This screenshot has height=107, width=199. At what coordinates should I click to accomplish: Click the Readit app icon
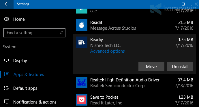(82, 25)
